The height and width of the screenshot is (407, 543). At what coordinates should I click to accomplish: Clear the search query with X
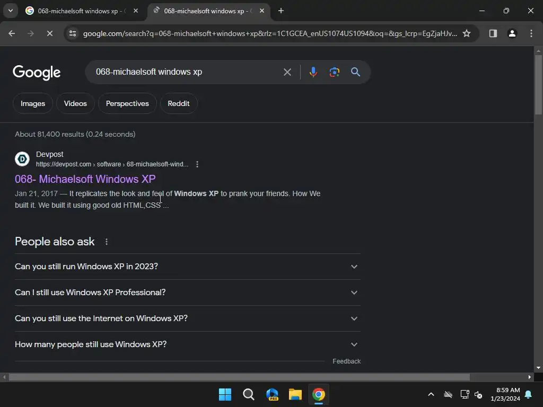click(x=287, y=72)
